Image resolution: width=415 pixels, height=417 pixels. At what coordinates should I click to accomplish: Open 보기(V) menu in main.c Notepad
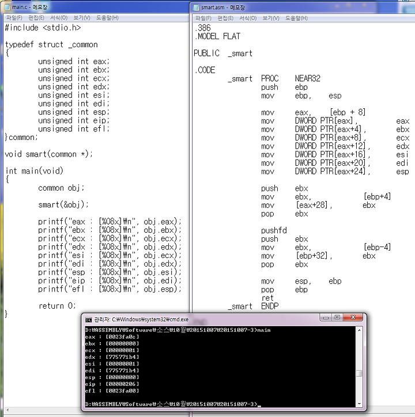pyautogui.click(x=82, y=17)
